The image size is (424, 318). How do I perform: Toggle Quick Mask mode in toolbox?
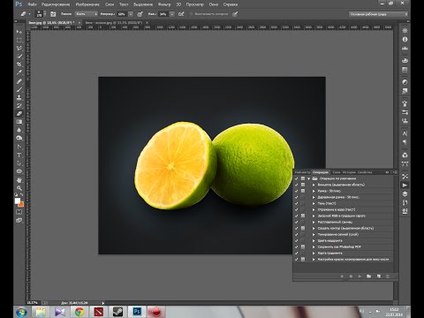coord(19,212)
